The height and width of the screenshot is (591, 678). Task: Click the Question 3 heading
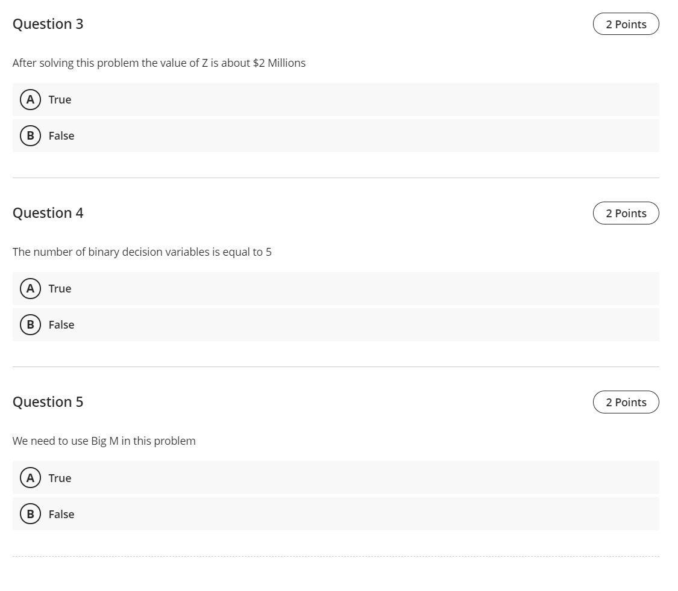(x=48, y=24)
